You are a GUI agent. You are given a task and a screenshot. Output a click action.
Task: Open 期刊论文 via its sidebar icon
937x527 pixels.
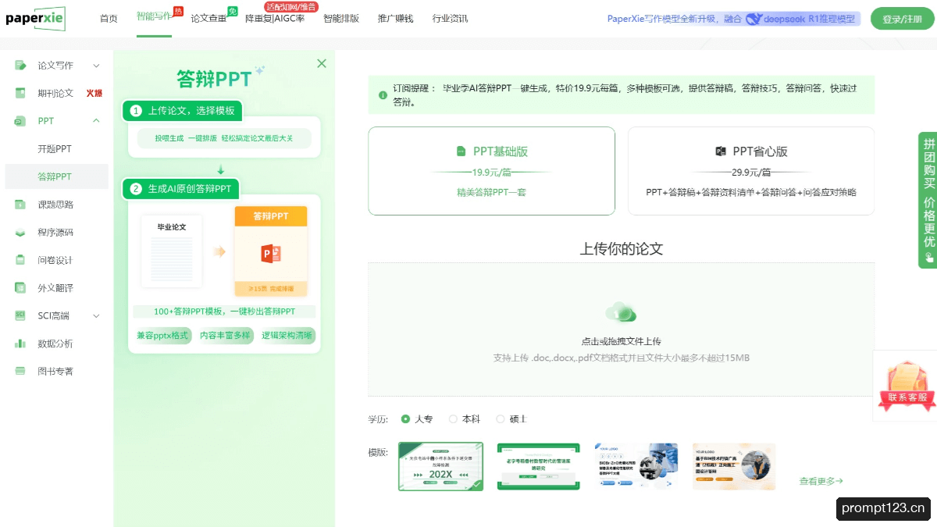(x=20, y=93)
